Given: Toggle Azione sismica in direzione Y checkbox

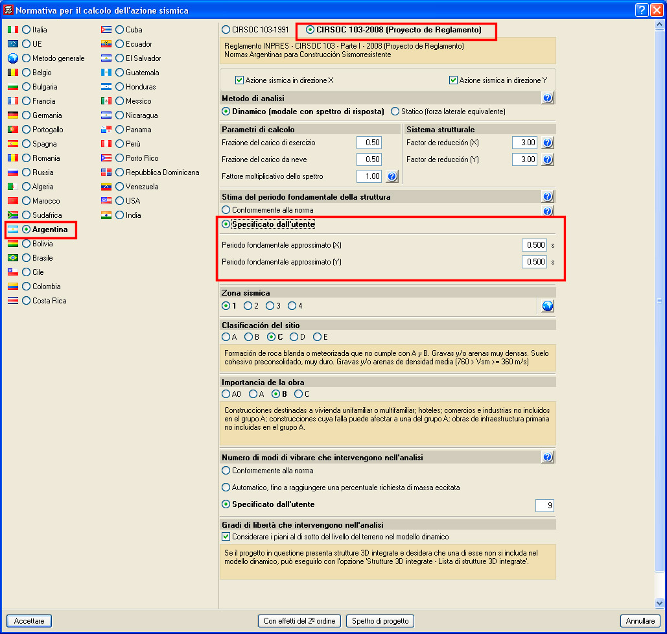Looking at the screenshot, I should (x=453, y=80).
